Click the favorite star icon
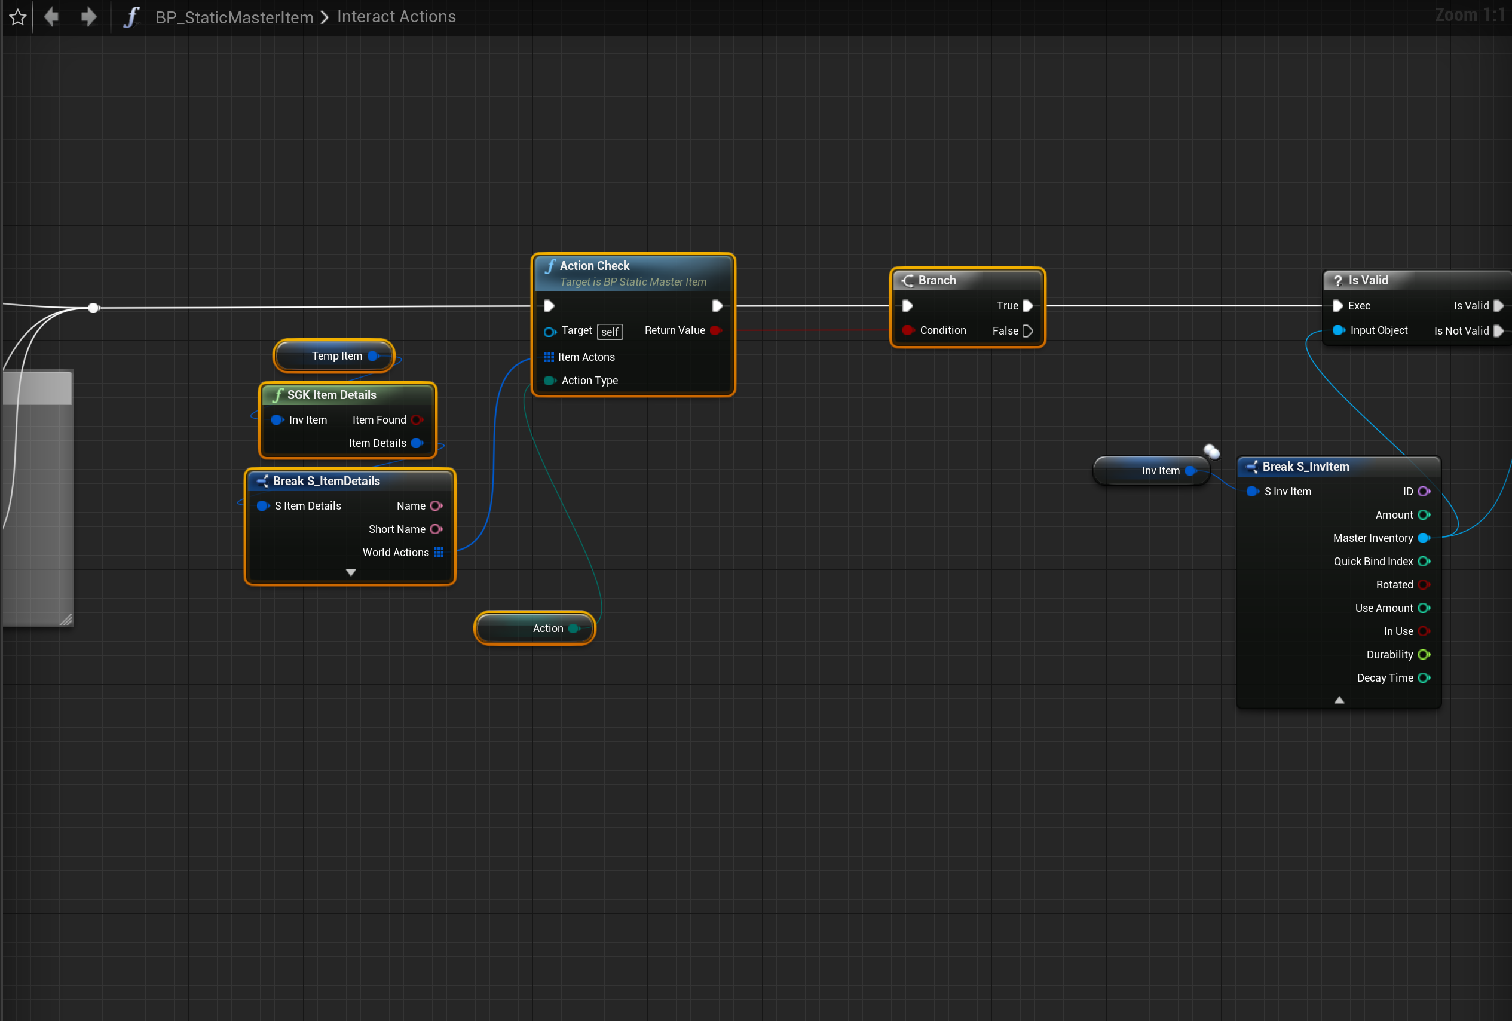The height and width of the screenshot is (1021, 1512). (x=17, y=17)
